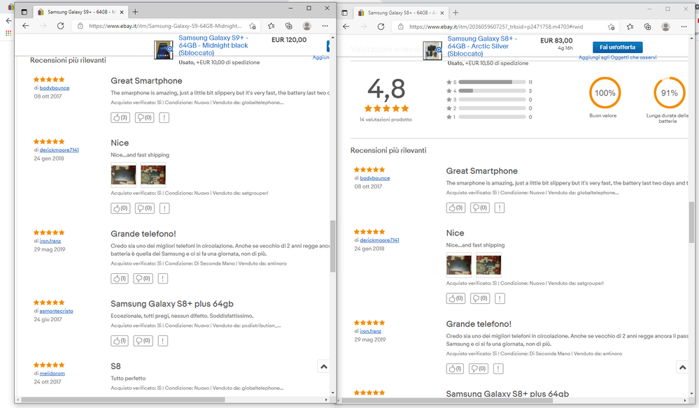Select the Samsung Galaxy S8+ browser tab

point(402,13)
